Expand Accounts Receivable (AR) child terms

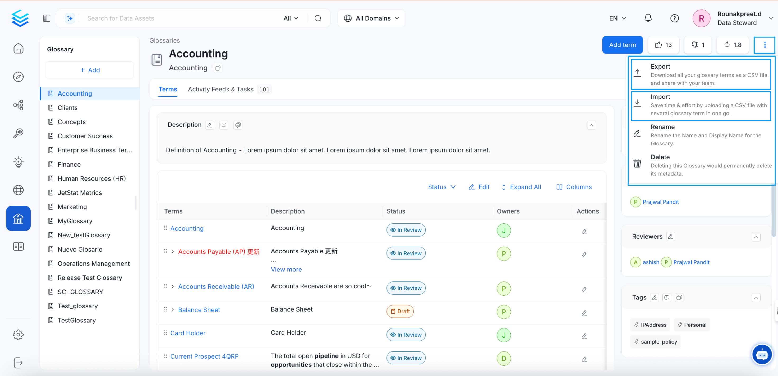click(172, 286)
